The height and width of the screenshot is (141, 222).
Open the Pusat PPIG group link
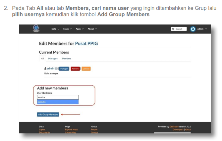86,43
